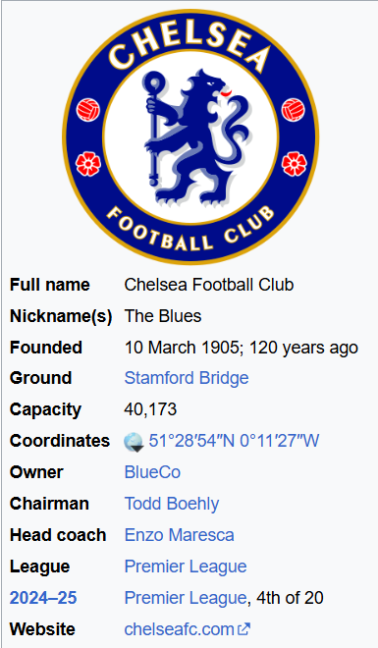Click the nickname text The Blues
This screenshot has width=378, height=648.
(163, 316)
